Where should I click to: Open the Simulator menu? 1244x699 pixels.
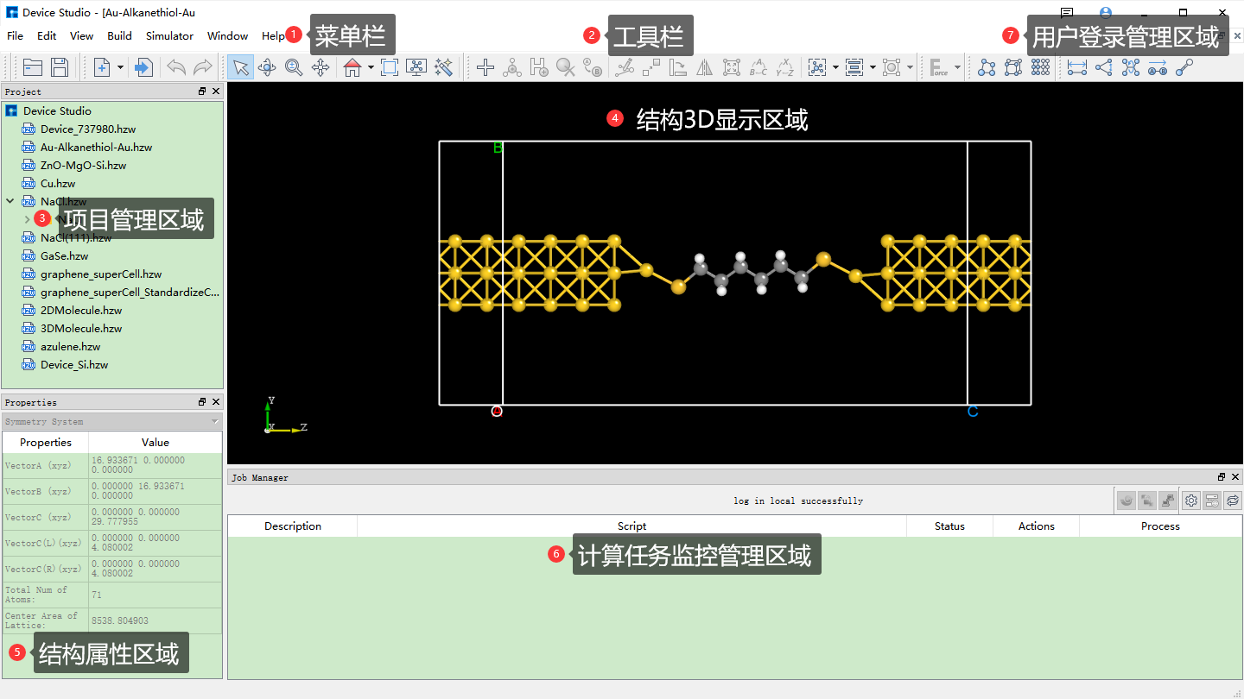click(x=169, y=36)
